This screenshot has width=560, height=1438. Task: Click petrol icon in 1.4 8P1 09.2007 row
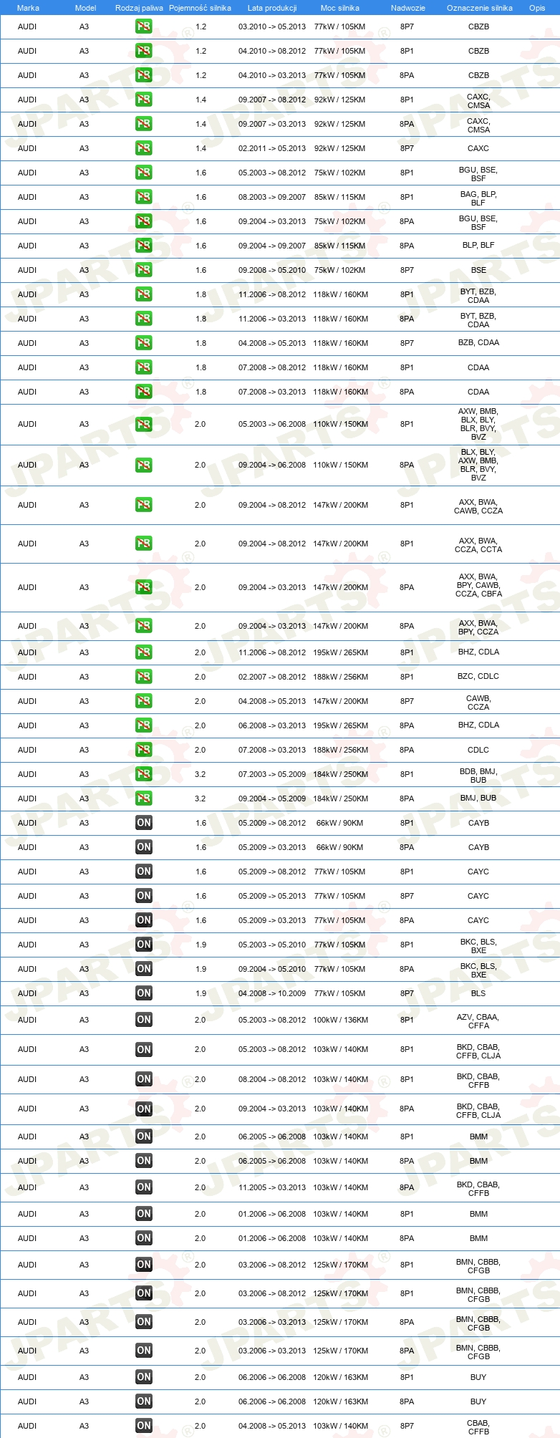(x=144, y=100)
